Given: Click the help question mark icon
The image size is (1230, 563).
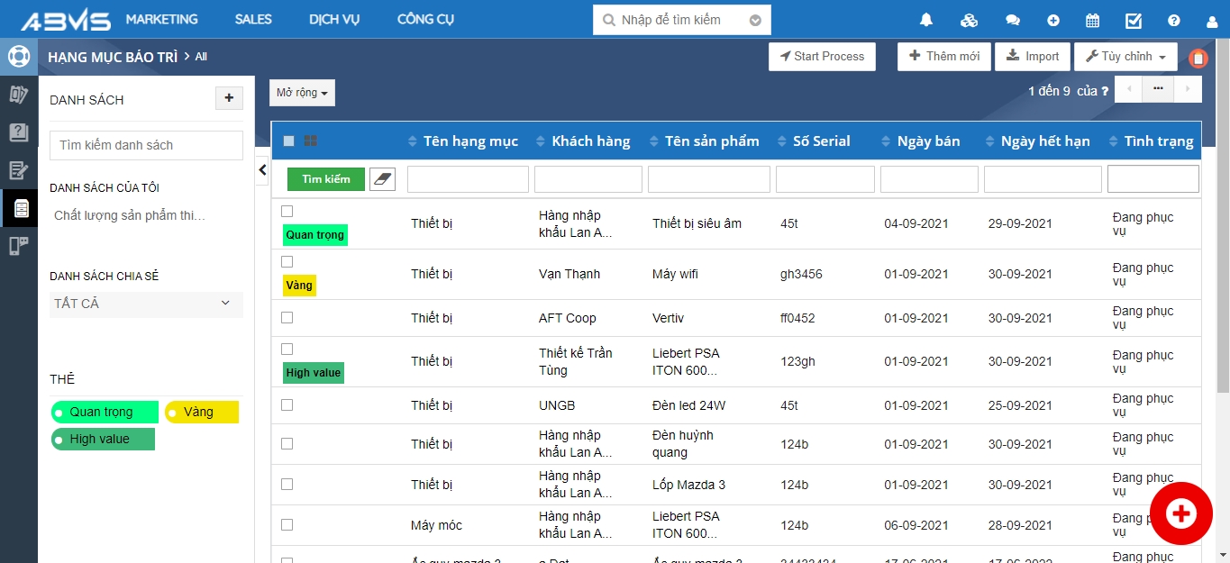Looking at the screenshot, I should pos(1173,20).
